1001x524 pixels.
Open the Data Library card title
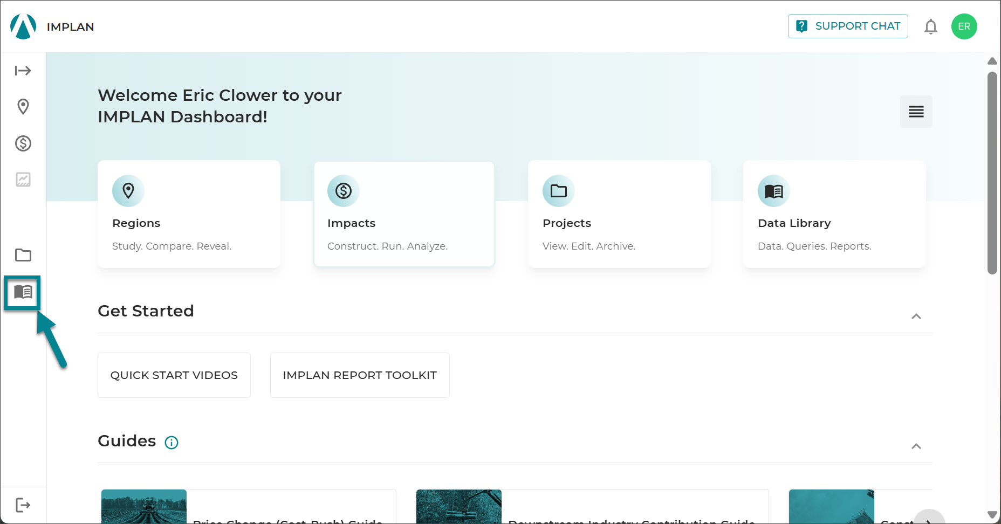(x=794, y=223)
